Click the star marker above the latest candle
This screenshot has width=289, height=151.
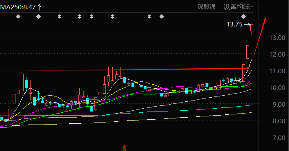244,17
